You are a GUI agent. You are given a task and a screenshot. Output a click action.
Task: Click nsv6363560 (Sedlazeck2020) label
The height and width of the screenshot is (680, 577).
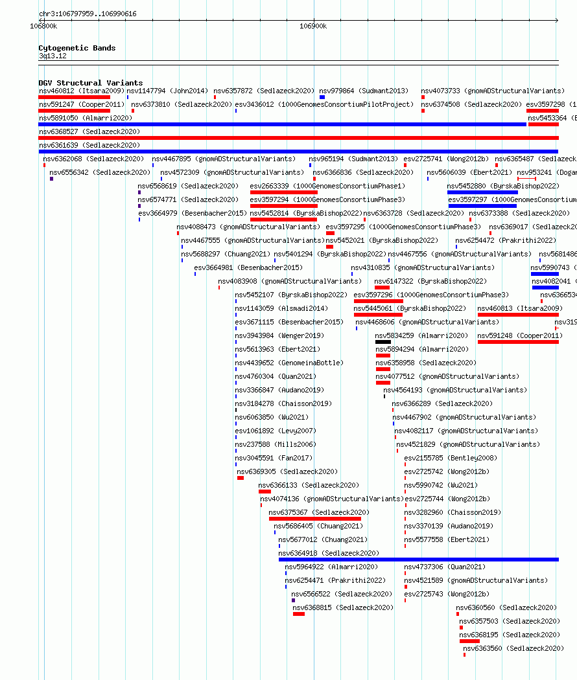[x=513, y=648]
